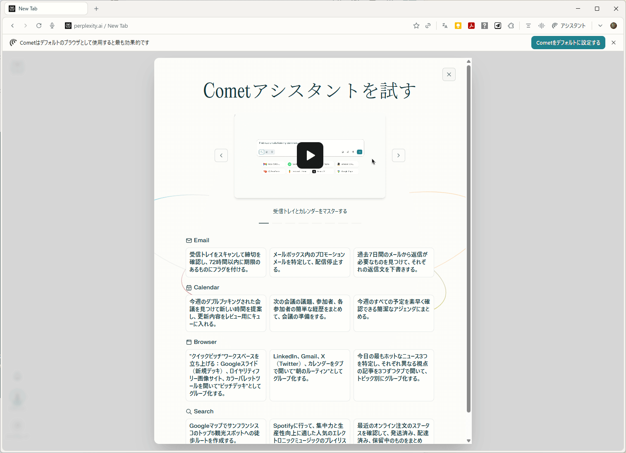
Task: Open the yellow Google Keep extension
Action: tap(458, 26)
